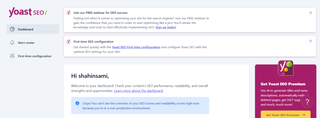Select the 'Welcome to your dashboard!' paragraph

click(140, 88)
